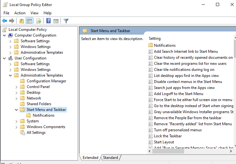This screenshot has width=236, height=164.
Task: Toggle Show/Hide Console Tree icon
Action: click(29, 21)
